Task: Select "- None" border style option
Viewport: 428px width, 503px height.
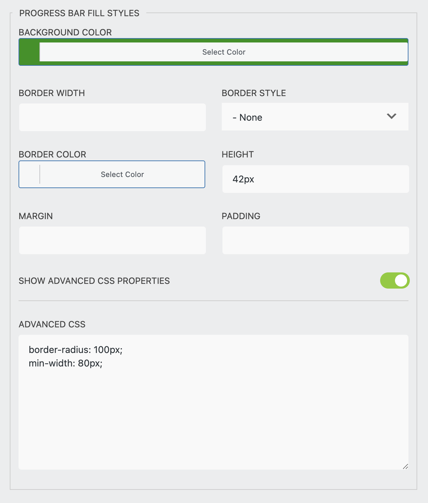Action: tap(247, 117)
